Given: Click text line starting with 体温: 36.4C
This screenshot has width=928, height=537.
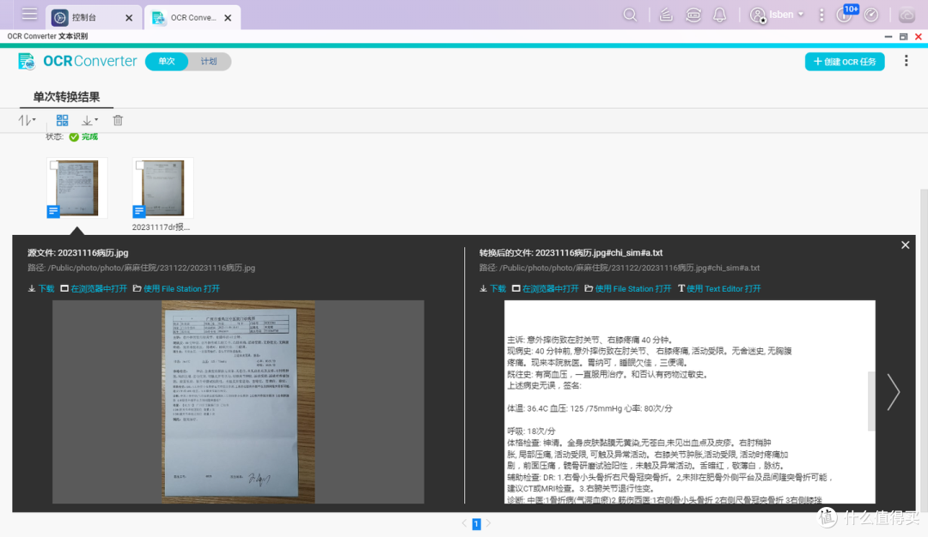Looking at the screenshot, I should tap(589, 408).
